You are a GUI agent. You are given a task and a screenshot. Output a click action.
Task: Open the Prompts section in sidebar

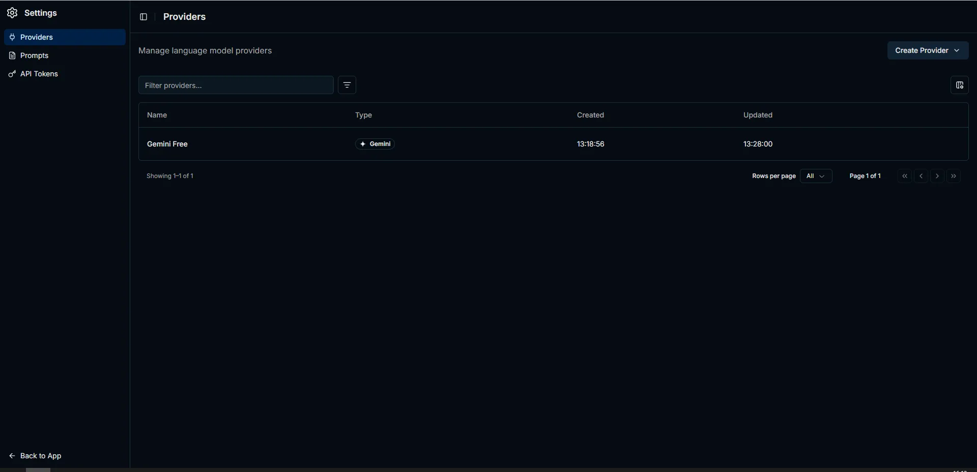(x=65, y=55)
